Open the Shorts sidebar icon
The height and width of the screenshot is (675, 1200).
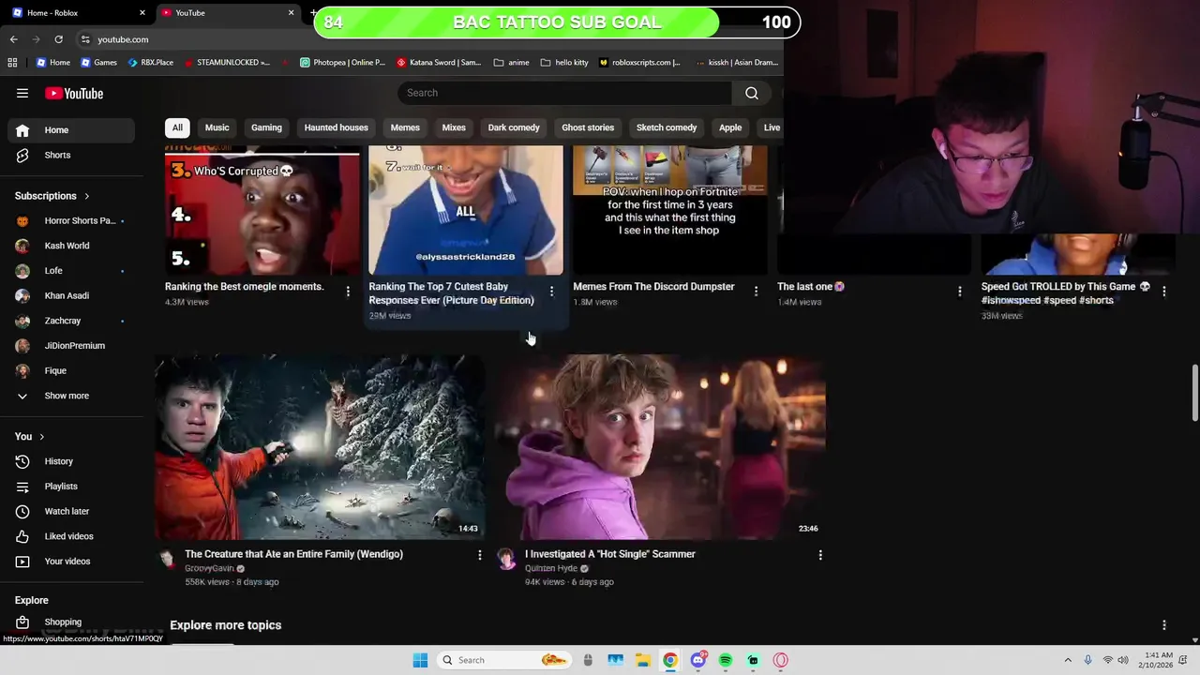pos(22,155)
